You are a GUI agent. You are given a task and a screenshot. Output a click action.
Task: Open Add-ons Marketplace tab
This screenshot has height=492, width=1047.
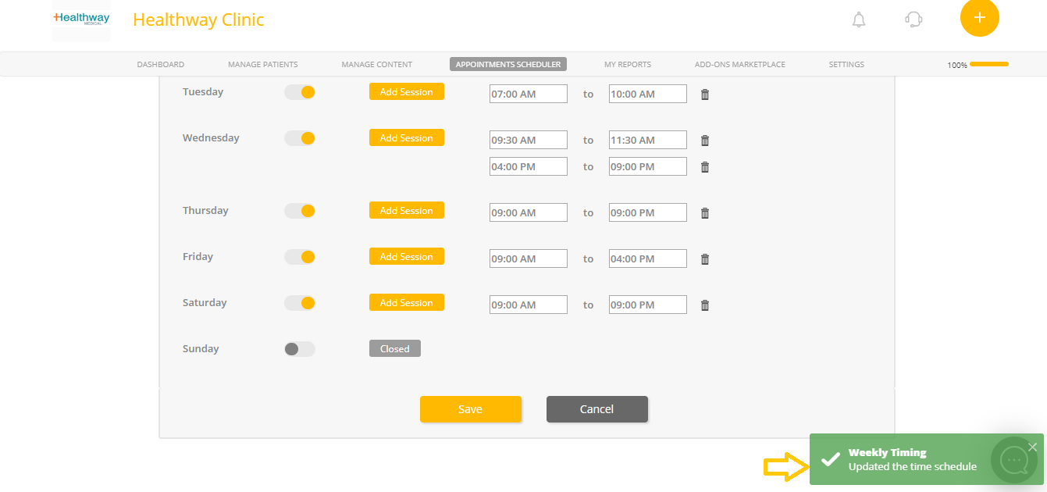[740, 65]
